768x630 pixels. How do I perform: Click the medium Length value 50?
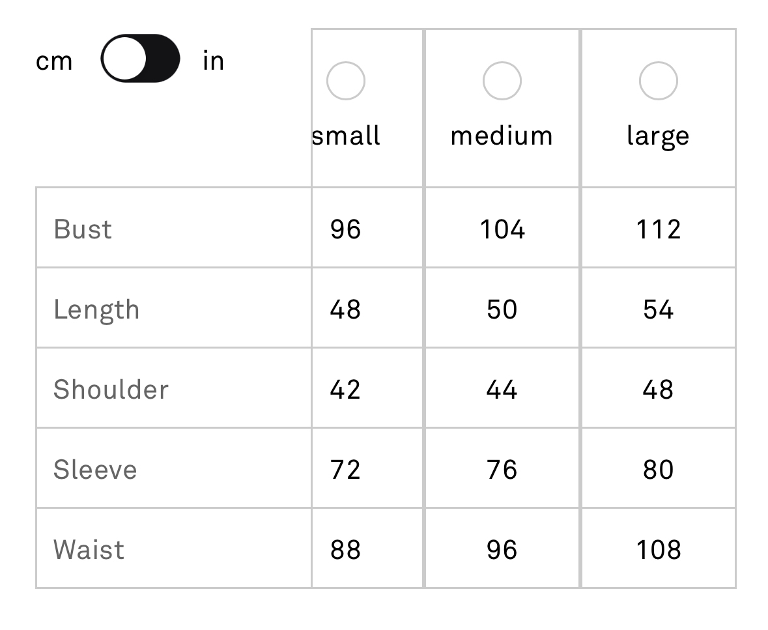tap(502, 309)
